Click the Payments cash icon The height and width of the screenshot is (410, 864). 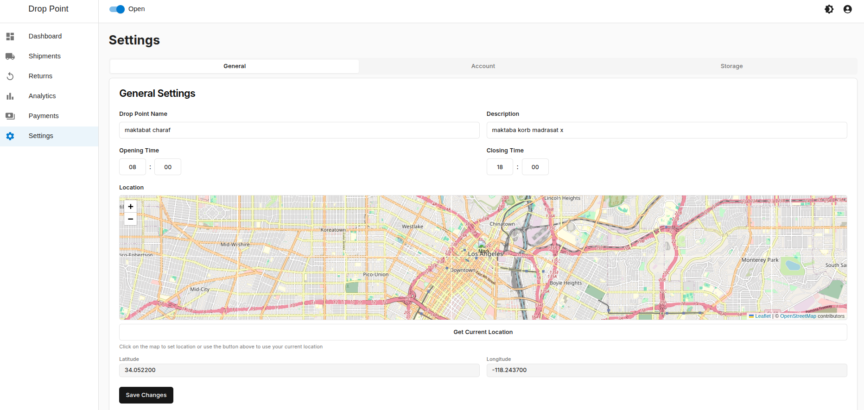pyautogui.click(x=10, y=116)
